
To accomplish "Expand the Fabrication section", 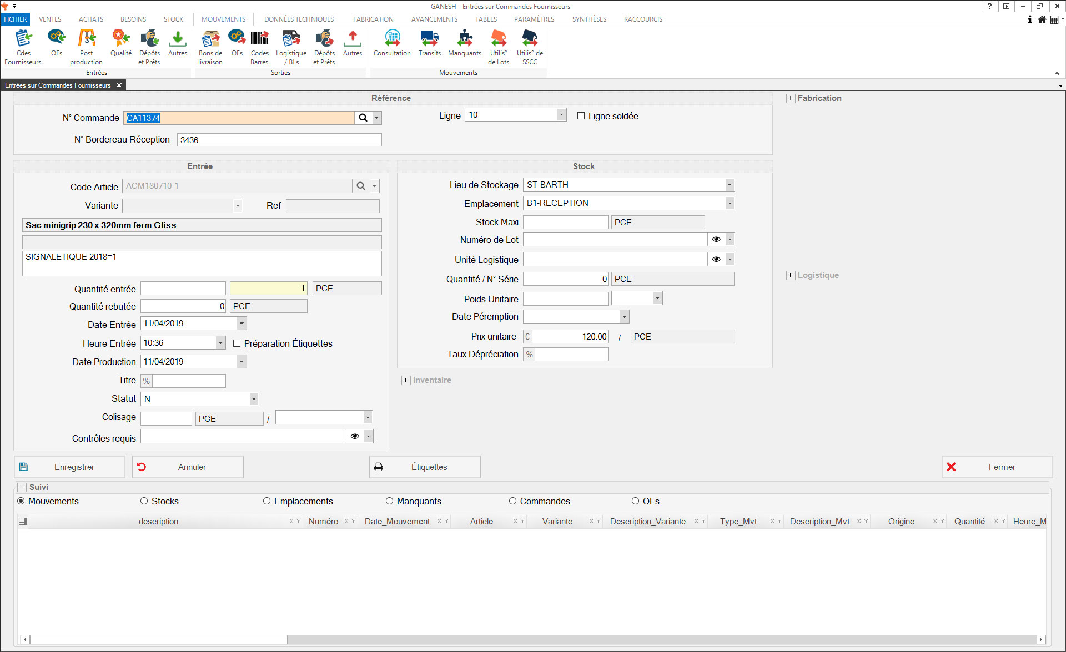I will [791, 98].
